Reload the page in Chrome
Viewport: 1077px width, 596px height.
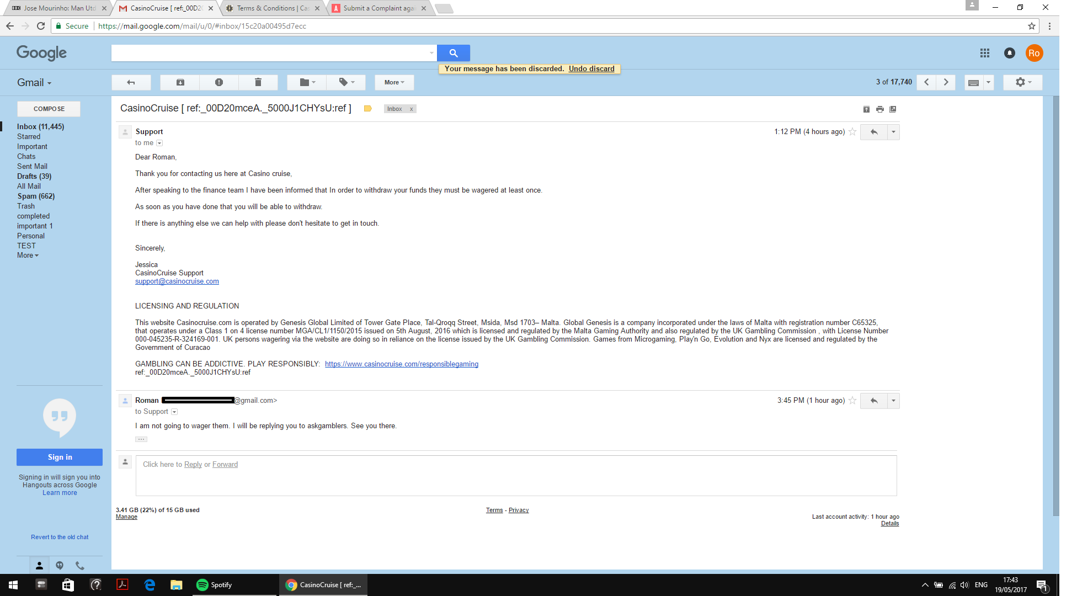point(41,26)
